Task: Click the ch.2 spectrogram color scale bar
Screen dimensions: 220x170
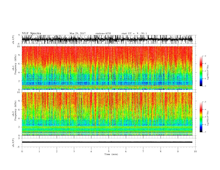Action: pos(201,117)
